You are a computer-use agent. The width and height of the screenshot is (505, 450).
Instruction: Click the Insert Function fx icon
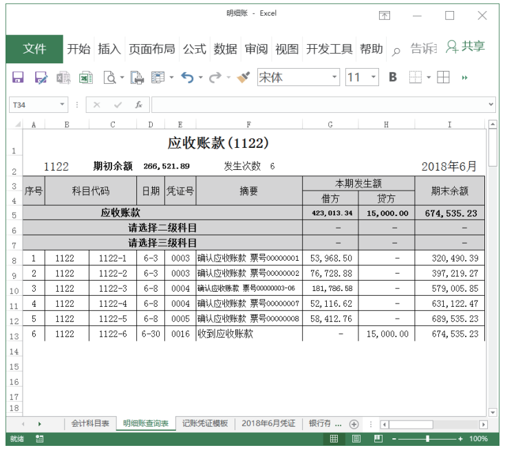(x=139, y=105)
